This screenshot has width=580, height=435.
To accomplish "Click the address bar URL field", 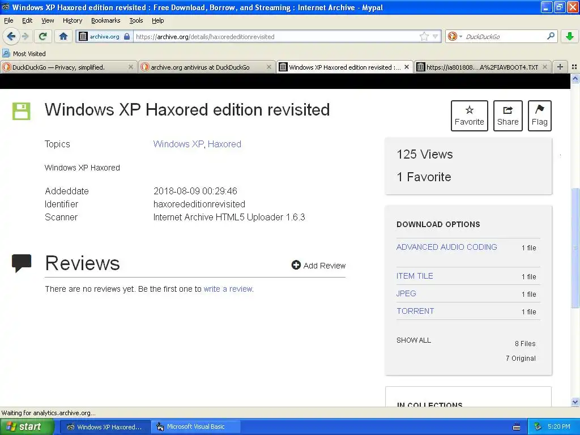I will pos(276,37).
